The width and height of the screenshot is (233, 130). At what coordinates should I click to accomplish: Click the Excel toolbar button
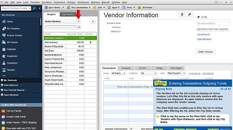114,7
